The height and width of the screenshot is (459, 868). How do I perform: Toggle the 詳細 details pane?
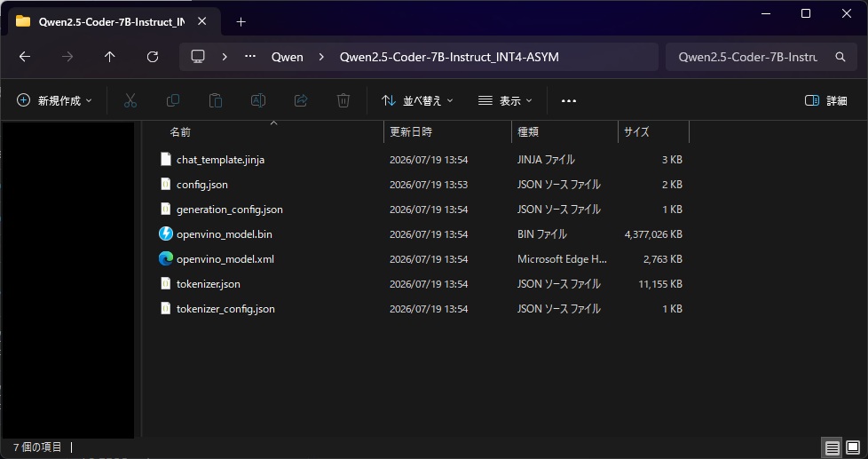(826, 100)
